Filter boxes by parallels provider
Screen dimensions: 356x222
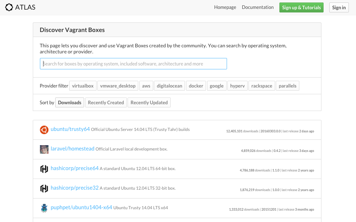pyautogui.click(x=288, y=86)
